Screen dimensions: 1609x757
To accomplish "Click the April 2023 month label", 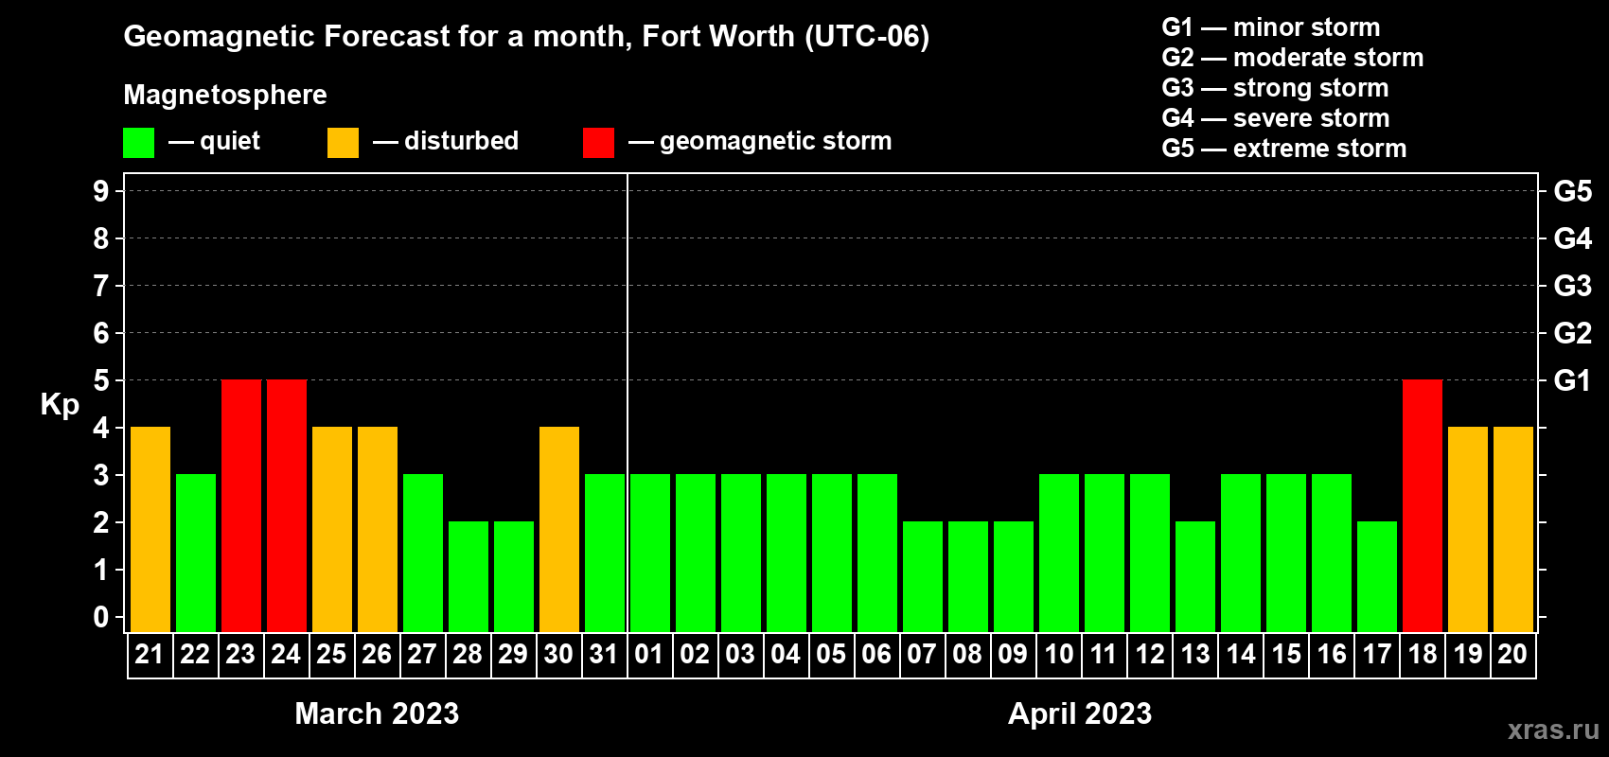I will click(1080, 713).
